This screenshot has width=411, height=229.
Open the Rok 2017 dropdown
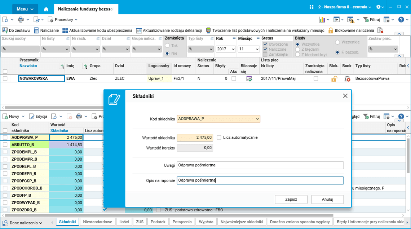point(225,49)
